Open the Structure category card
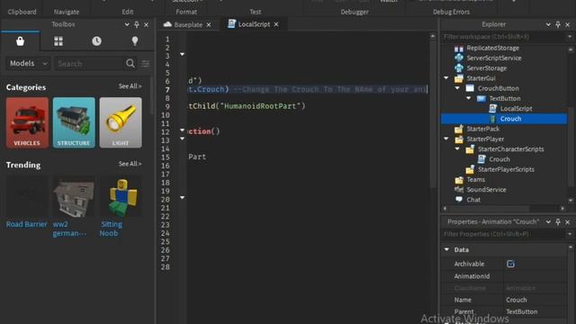The height and width of the screenshot is (324, 576). click(x=74, y=122)
